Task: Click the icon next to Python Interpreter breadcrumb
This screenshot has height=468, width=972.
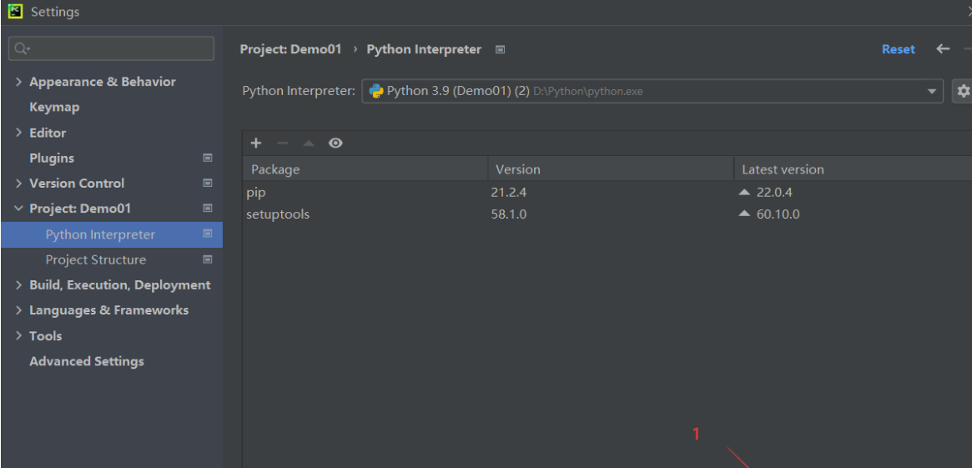Action: coord(500,49)
